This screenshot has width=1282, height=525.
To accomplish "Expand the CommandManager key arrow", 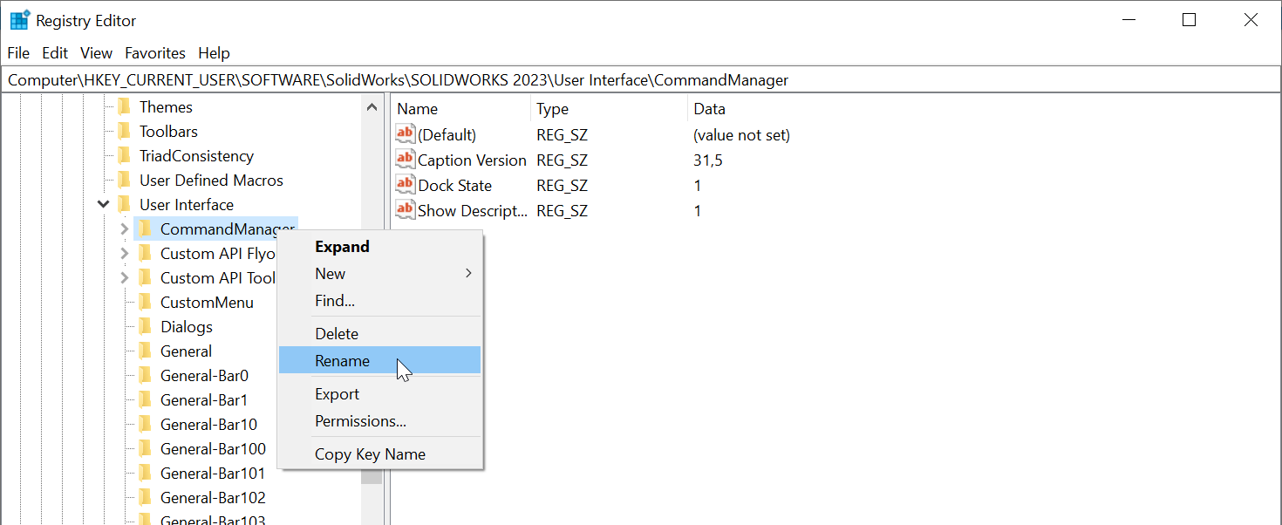I will pos(124,229).
